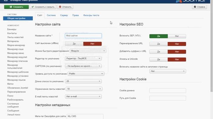Open Редактор по умолчанию dropdown
The height and width of the screenshot is (119, 213).
click(83, 59)
